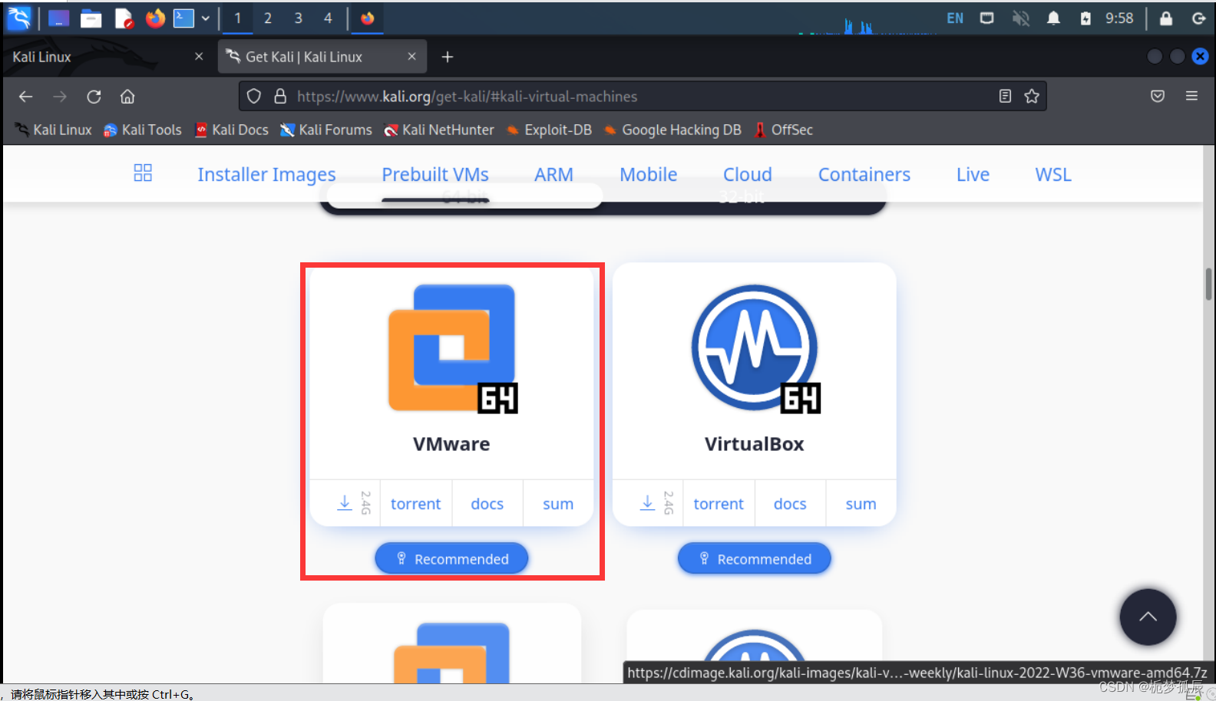Select the Prebuilt VMs menu item
The width and height of the screenshot is (1216, 701).
click(435, 175)
